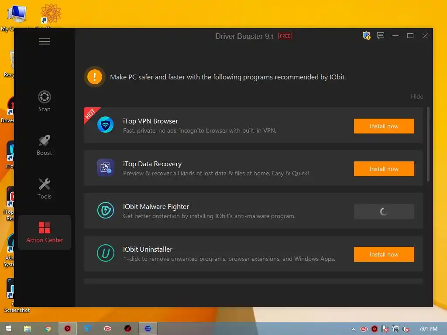Viewport: 447px width, 335px height.
Task: Open the black-red round taskbar icon
Action: tap(128, 329)
